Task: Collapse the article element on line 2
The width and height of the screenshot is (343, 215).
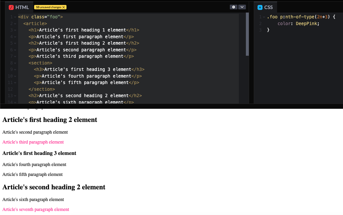Action: 15,23
